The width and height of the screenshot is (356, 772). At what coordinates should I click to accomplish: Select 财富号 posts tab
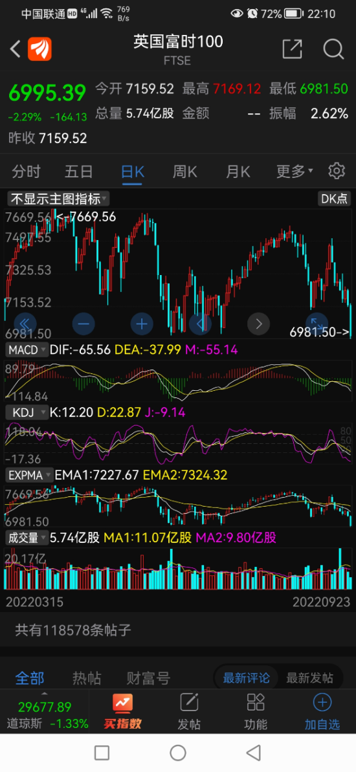(148, 678)
